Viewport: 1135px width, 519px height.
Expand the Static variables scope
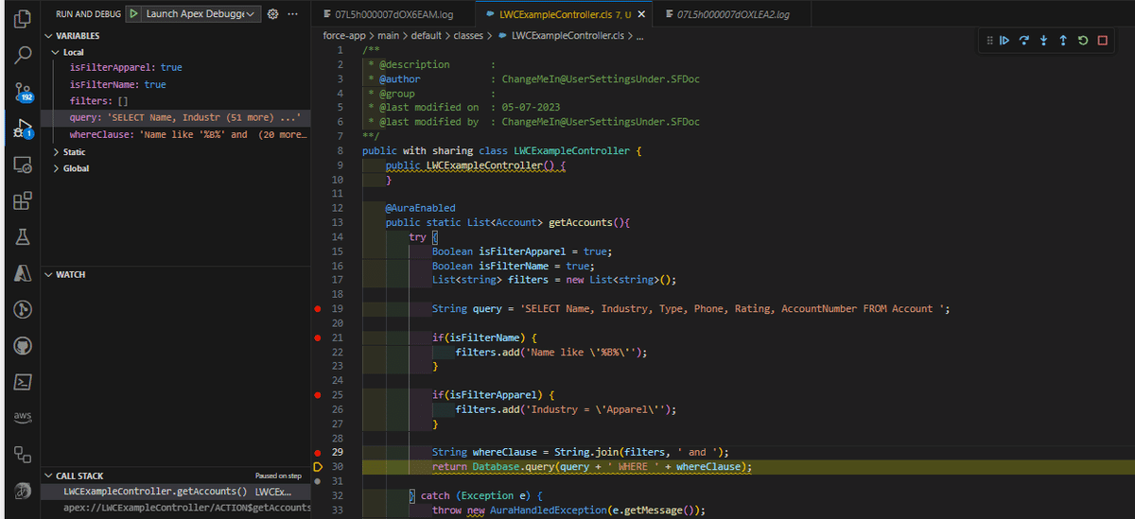click(x=56, y=152)
